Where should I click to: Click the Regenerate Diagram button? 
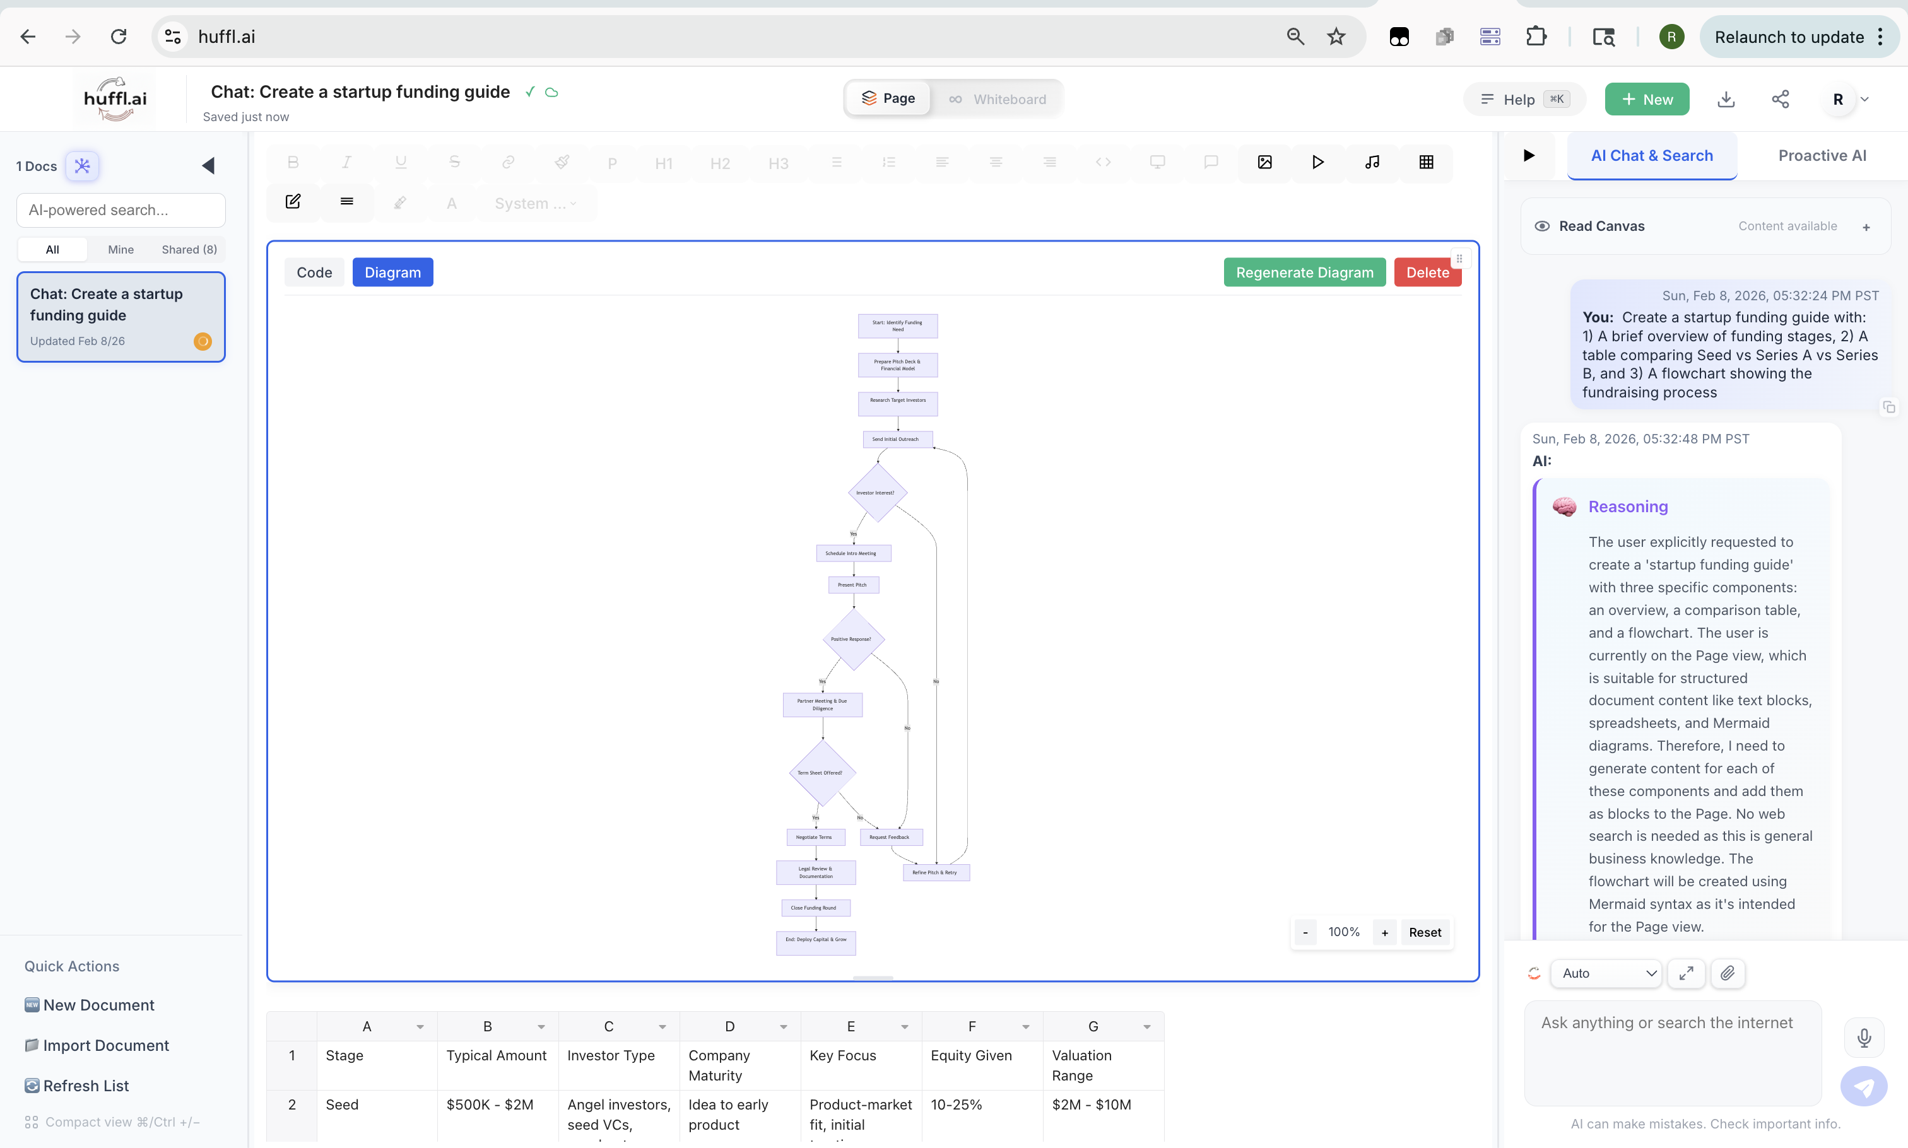[x=1304, y=272]
